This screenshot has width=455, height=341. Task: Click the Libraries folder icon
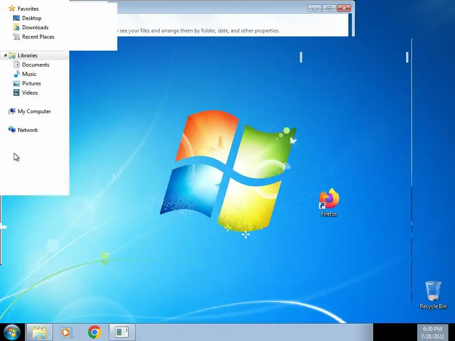(12, 56)
